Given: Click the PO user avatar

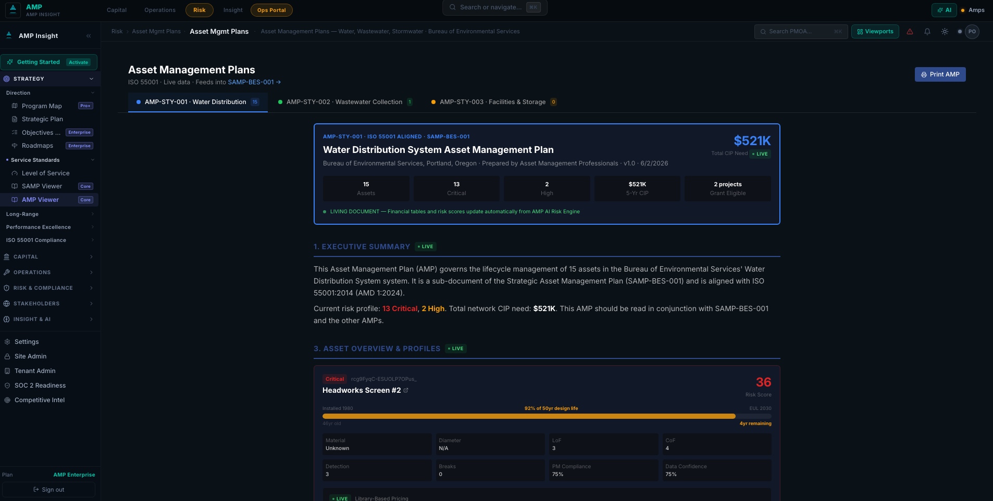Looking at the screenshot, I should pyautogui.click(x=972, y=32).
